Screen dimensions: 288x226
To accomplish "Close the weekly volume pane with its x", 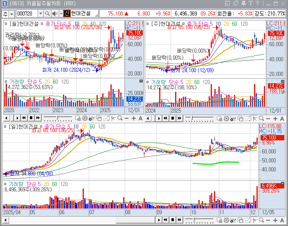I will click(x=283, y=81).
